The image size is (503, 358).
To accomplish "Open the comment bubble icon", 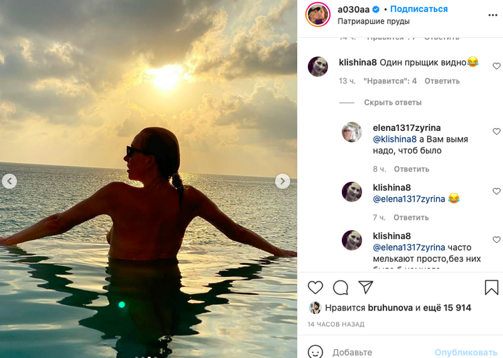I will point(340,287).
